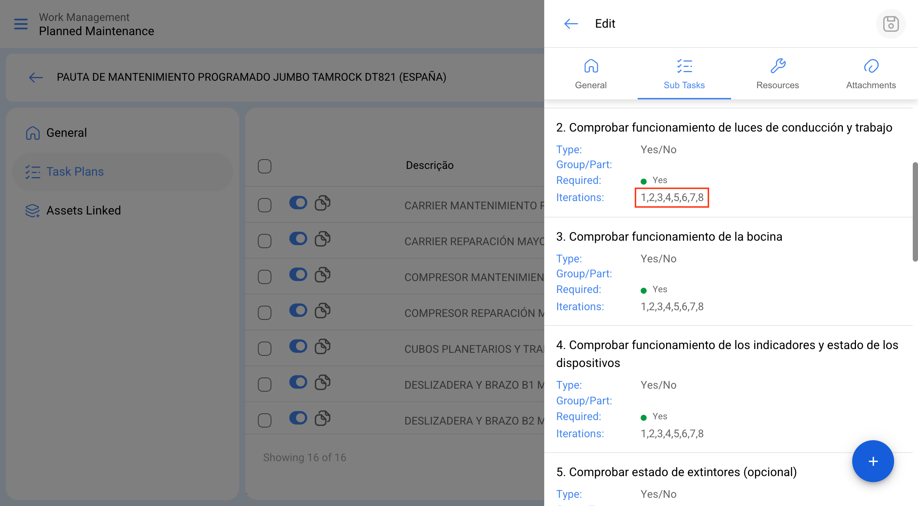The width and height of the screenshot is (918, 506).
Task: Add a new sub task with plus button
Action: pos(873,461)
